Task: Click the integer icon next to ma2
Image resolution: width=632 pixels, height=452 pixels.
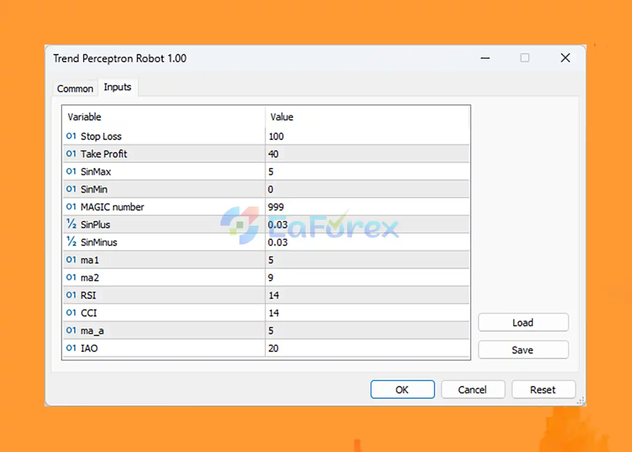Action: [x=71, y=278]
